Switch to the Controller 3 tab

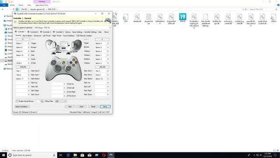tap(45, 32)
